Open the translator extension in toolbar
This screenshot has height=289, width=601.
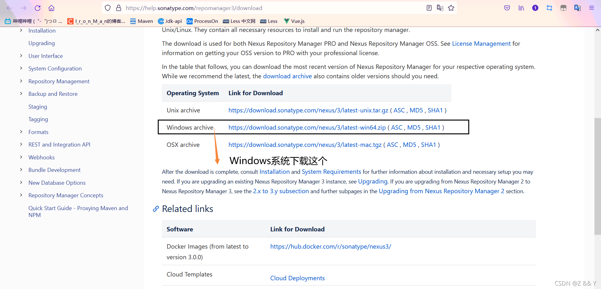pos(578,8)
